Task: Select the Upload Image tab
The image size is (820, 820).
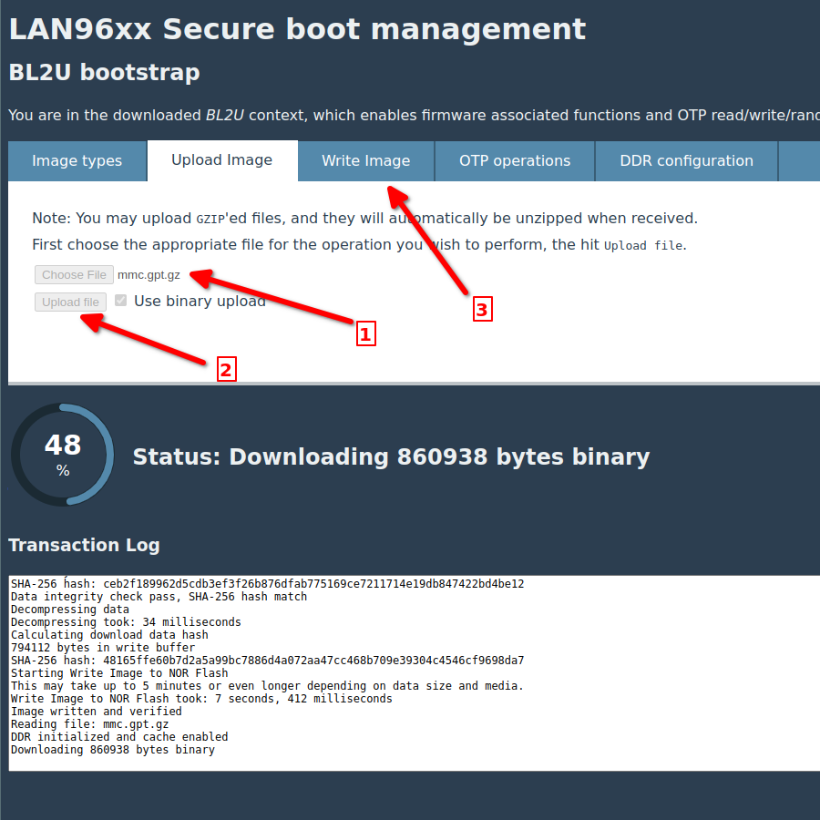Action: click(221, 160)
